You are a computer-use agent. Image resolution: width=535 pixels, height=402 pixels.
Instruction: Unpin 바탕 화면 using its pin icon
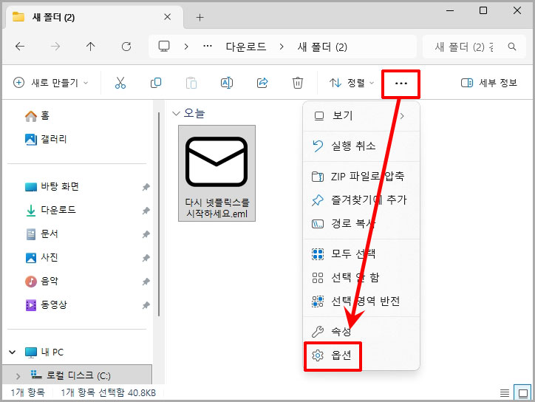coord(146,187)
